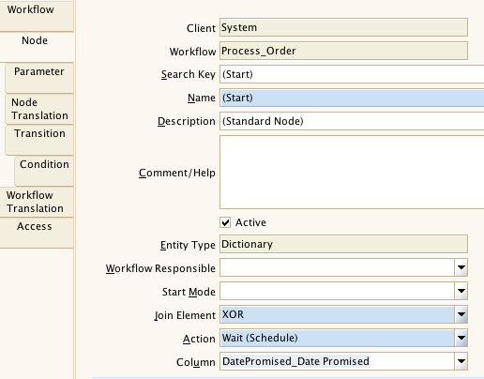Expand the Join Element XOR dropdown
The width and height of the screenshot is (484, 379).
click(461, 314)
